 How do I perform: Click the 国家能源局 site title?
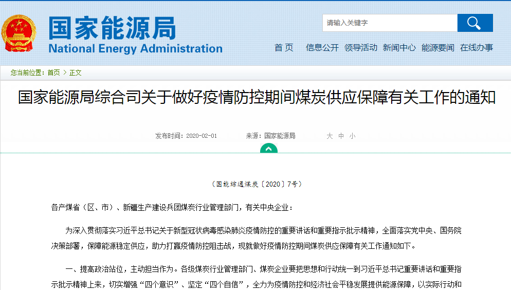click(112, 28)
